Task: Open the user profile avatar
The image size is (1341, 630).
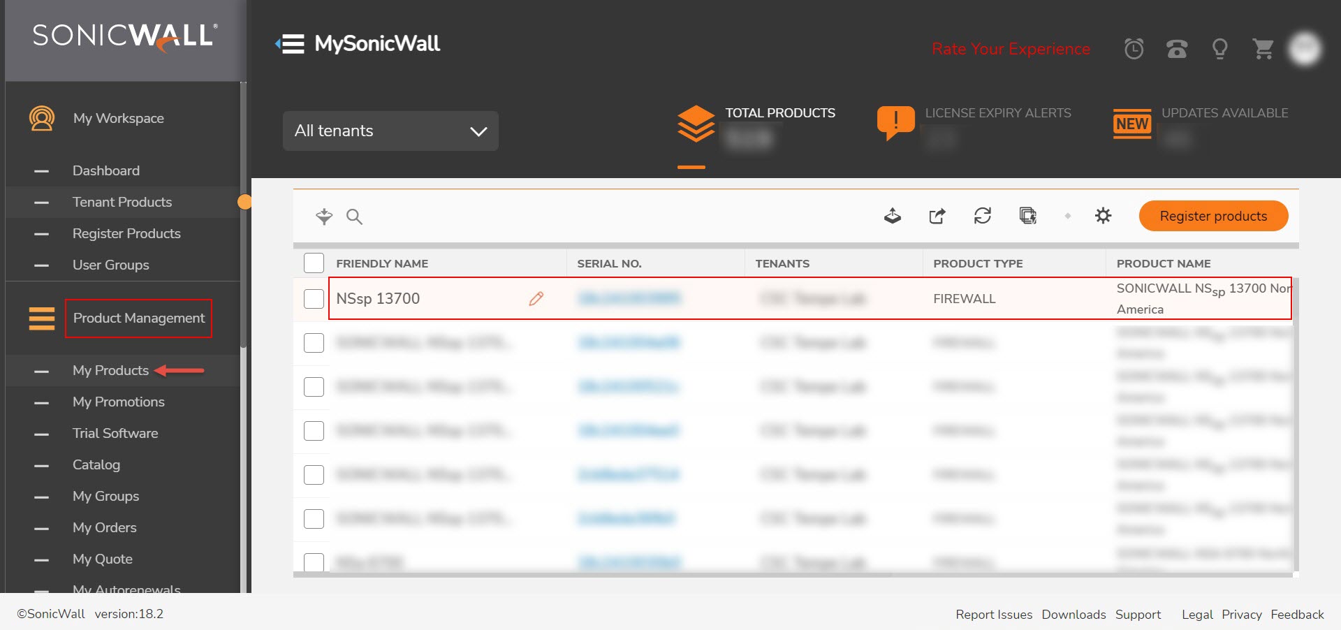Action: point(1305,48)
